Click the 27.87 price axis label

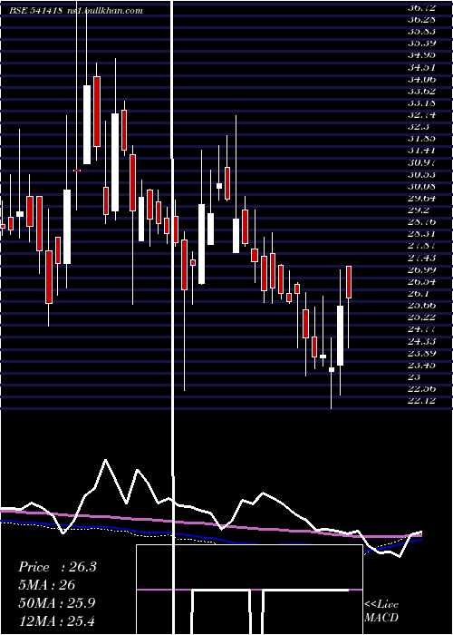click(422, 246)
